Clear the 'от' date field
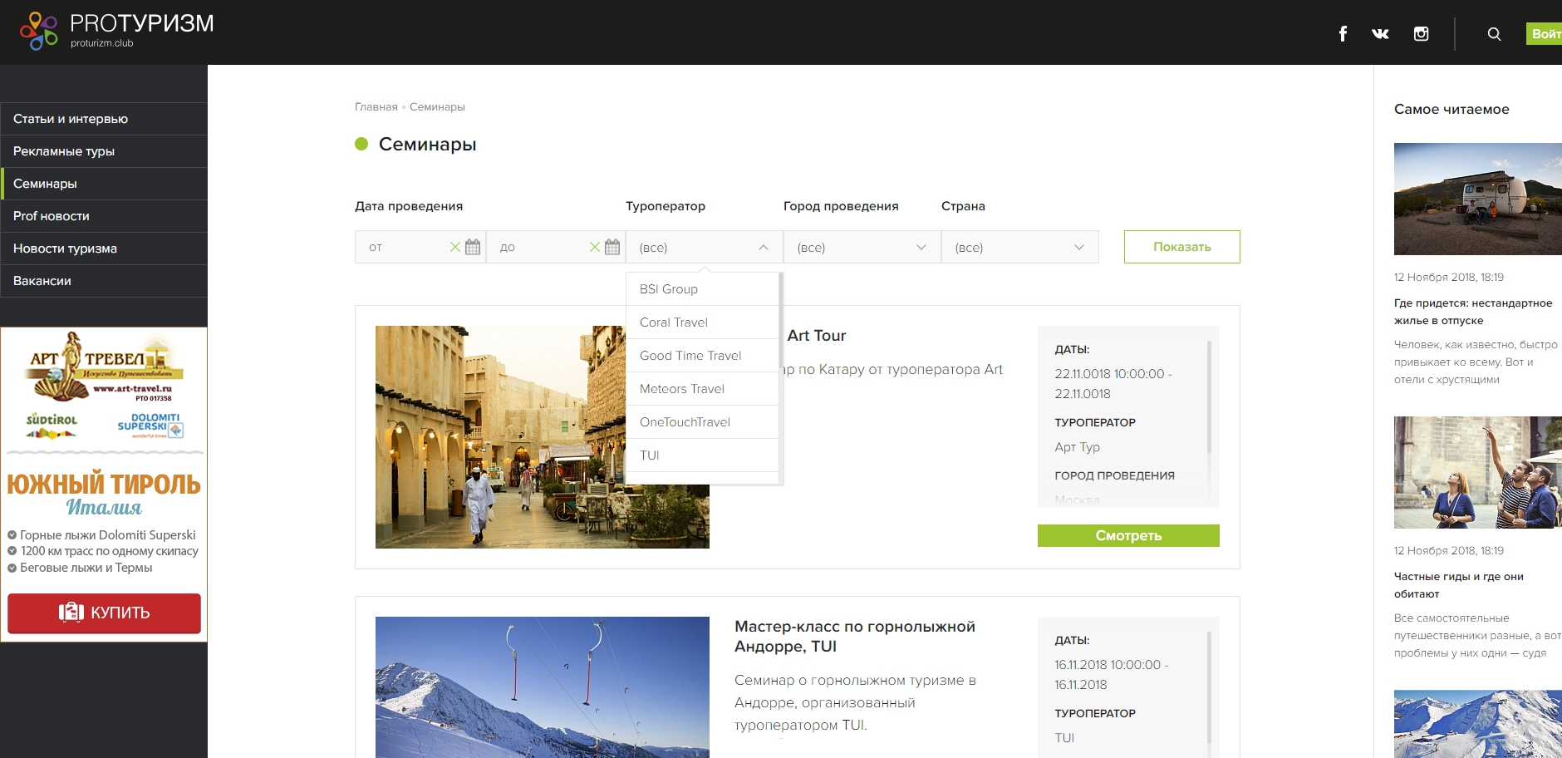The height and width of the screenshot is (758, 1562). 454,247
